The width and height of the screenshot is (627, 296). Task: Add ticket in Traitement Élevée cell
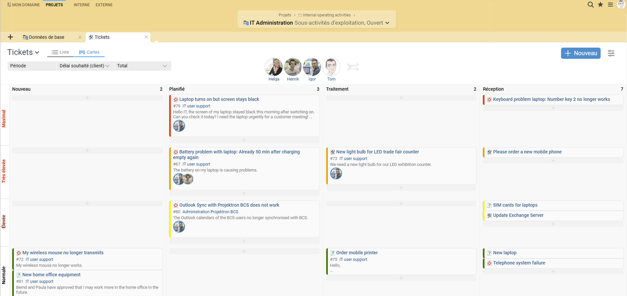tap(401, 204)
